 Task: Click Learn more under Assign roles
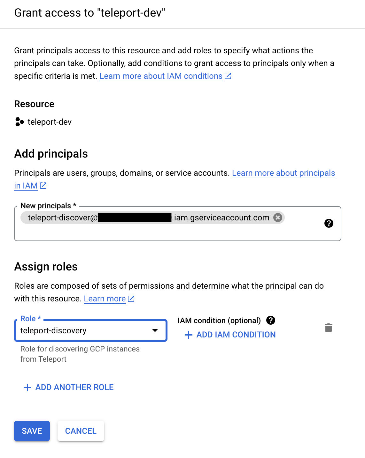click(105, 299)
